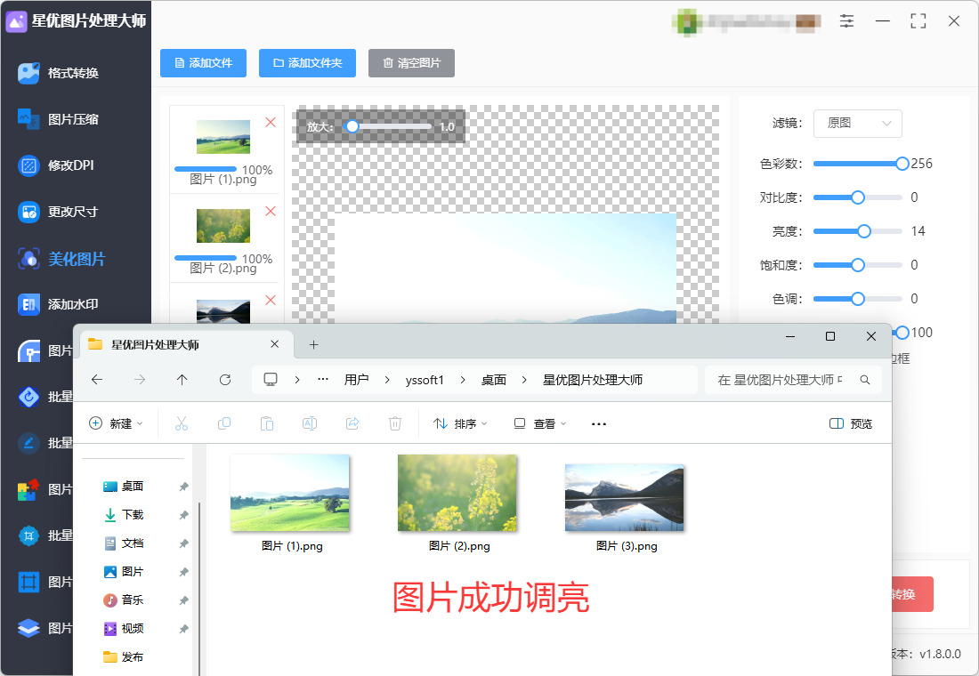Adjust the 放大 zoom slider handle

point(352,126)
